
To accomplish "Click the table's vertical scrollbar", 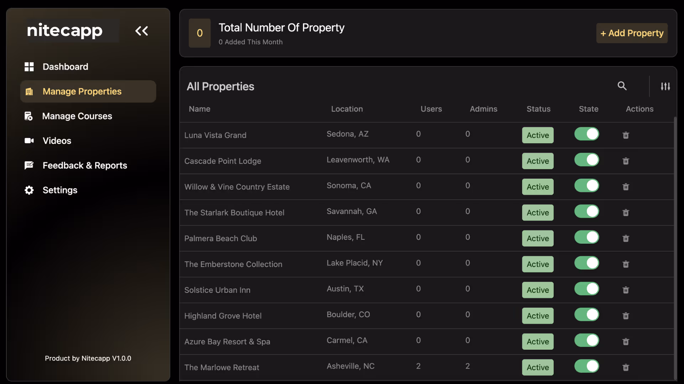I will (x=675, y=249).
